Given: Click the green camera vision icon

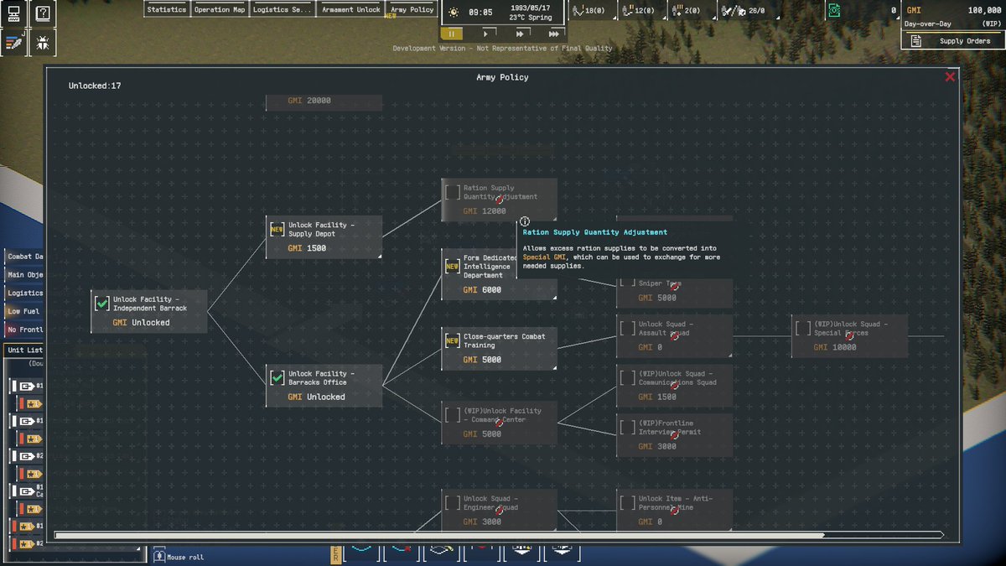Looking at the screenshot, I should tap(833, 10).
